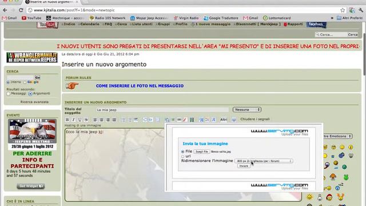The width and height of the screenshot is (366, 206).
Task: Click the Get Widget button
Action: (30, 186)
